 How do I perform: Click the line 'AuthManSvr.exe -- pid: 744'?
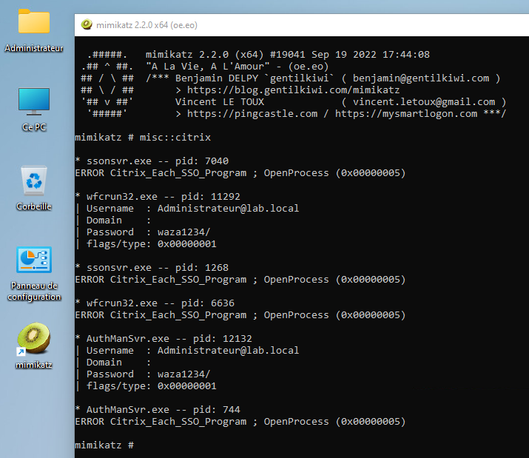(158, 409)
